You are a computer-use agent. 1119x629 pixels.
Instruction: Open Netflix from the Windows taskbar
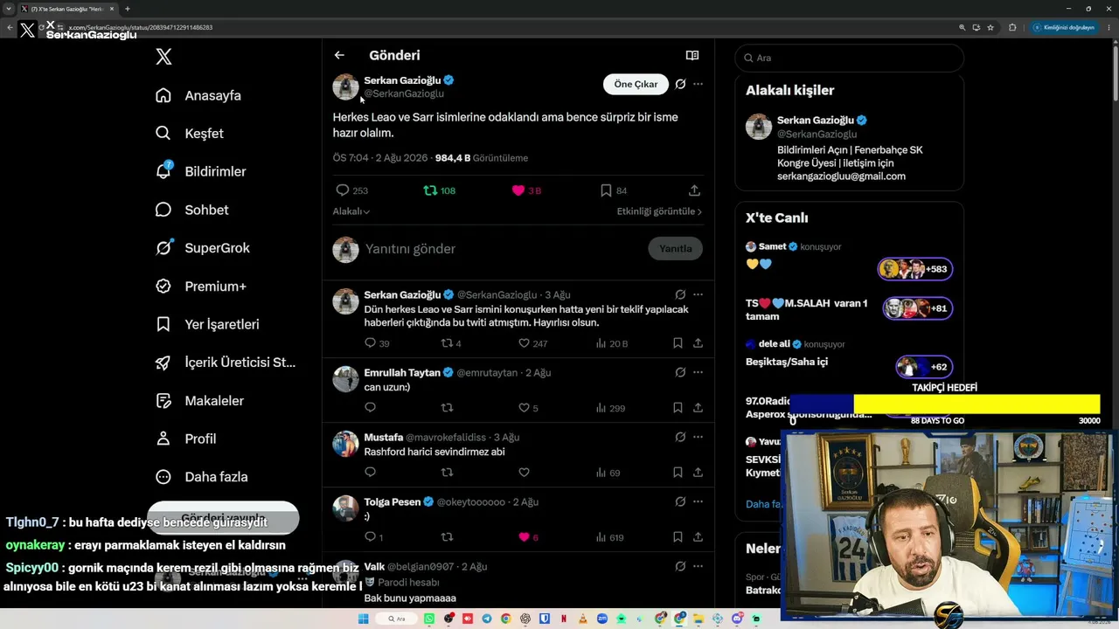(564, 619)
